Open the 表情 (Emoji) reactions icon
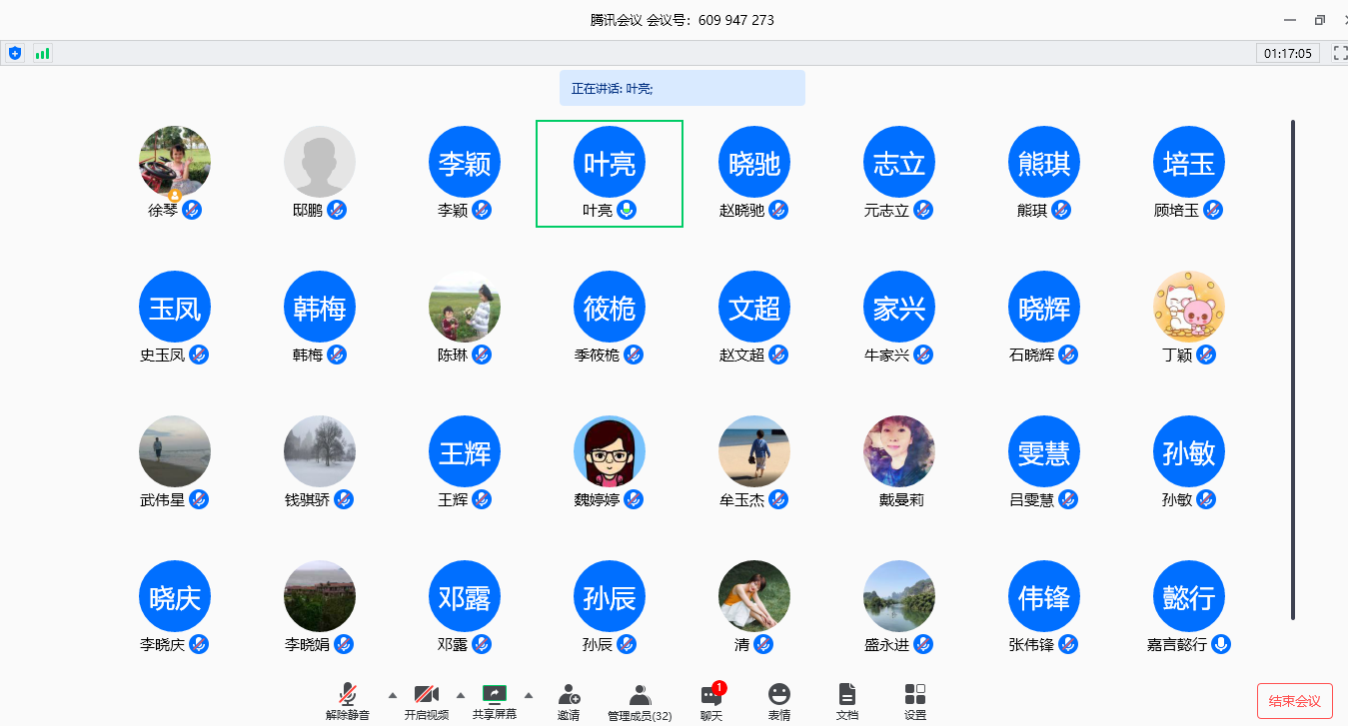This screenshot has height=726, width=1348. point(779,700)
